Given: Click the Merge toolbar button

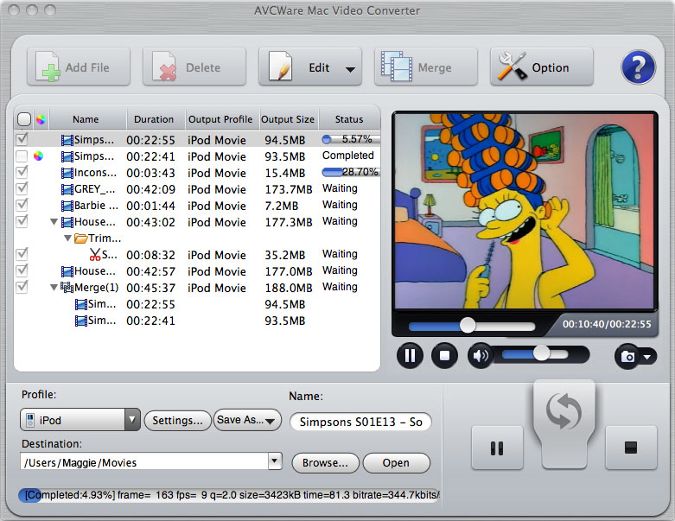Looking at the screenshot, I should pos(426,67).
